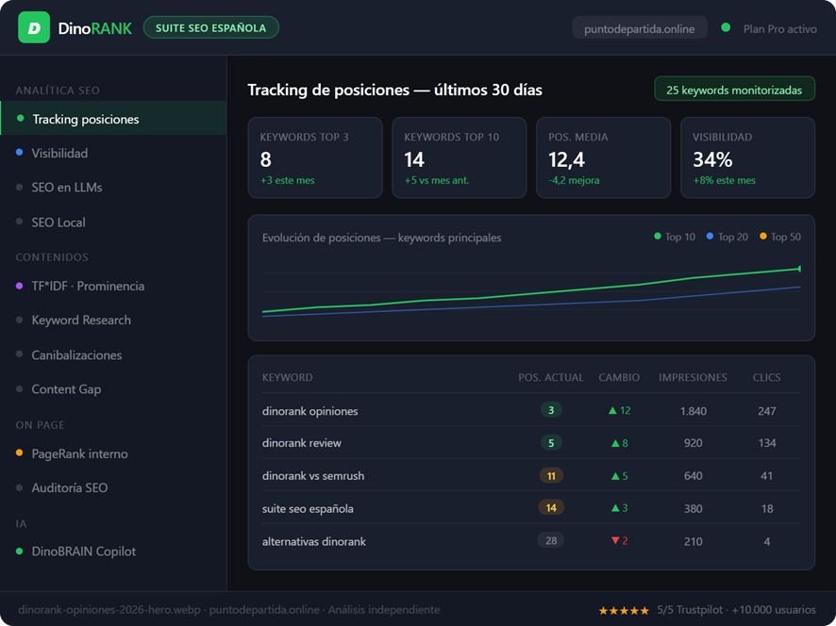This screenshot has height=626, width=836.
Task: Open Content Gap tool
Action: 113,389
